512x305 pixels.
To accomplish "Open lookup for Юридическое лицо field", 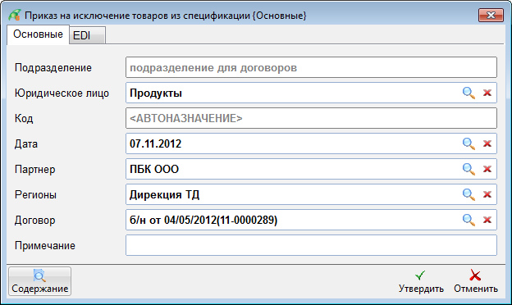I will coord(469,93).
